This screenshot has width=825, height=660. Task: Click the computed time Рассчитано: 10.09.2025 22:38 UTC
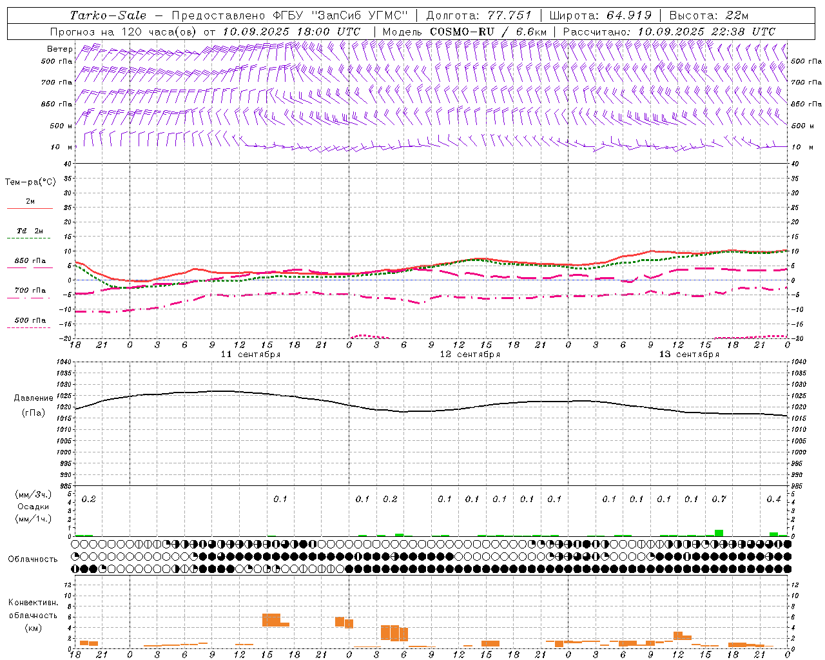pyautogui.click(x=669, y=31)
